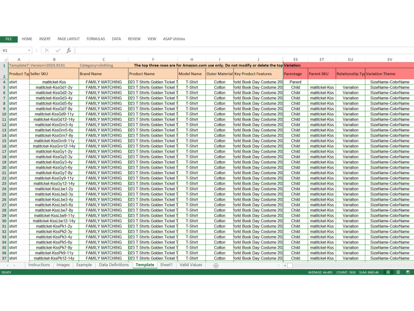Click the Page Break Preview icon
Viewport: 414px width, 311px height.
pyautogui.click(x=408, y=272)
